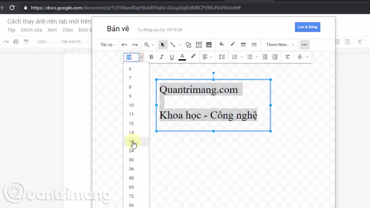The image size is (370, 208).
Task: Undo the last drawing action
Action: 124,45
